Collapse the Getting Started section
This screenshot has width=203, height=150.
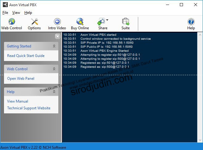point(54,46)
